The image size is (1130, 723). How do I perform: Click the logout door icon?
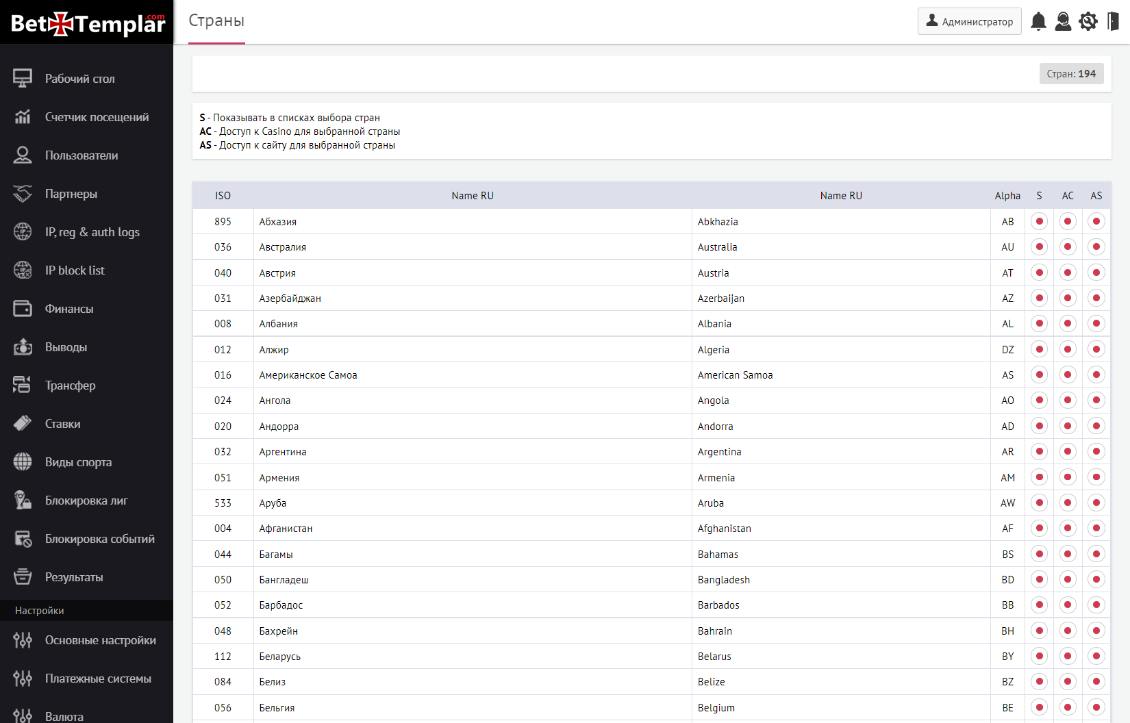[1113, 22]
